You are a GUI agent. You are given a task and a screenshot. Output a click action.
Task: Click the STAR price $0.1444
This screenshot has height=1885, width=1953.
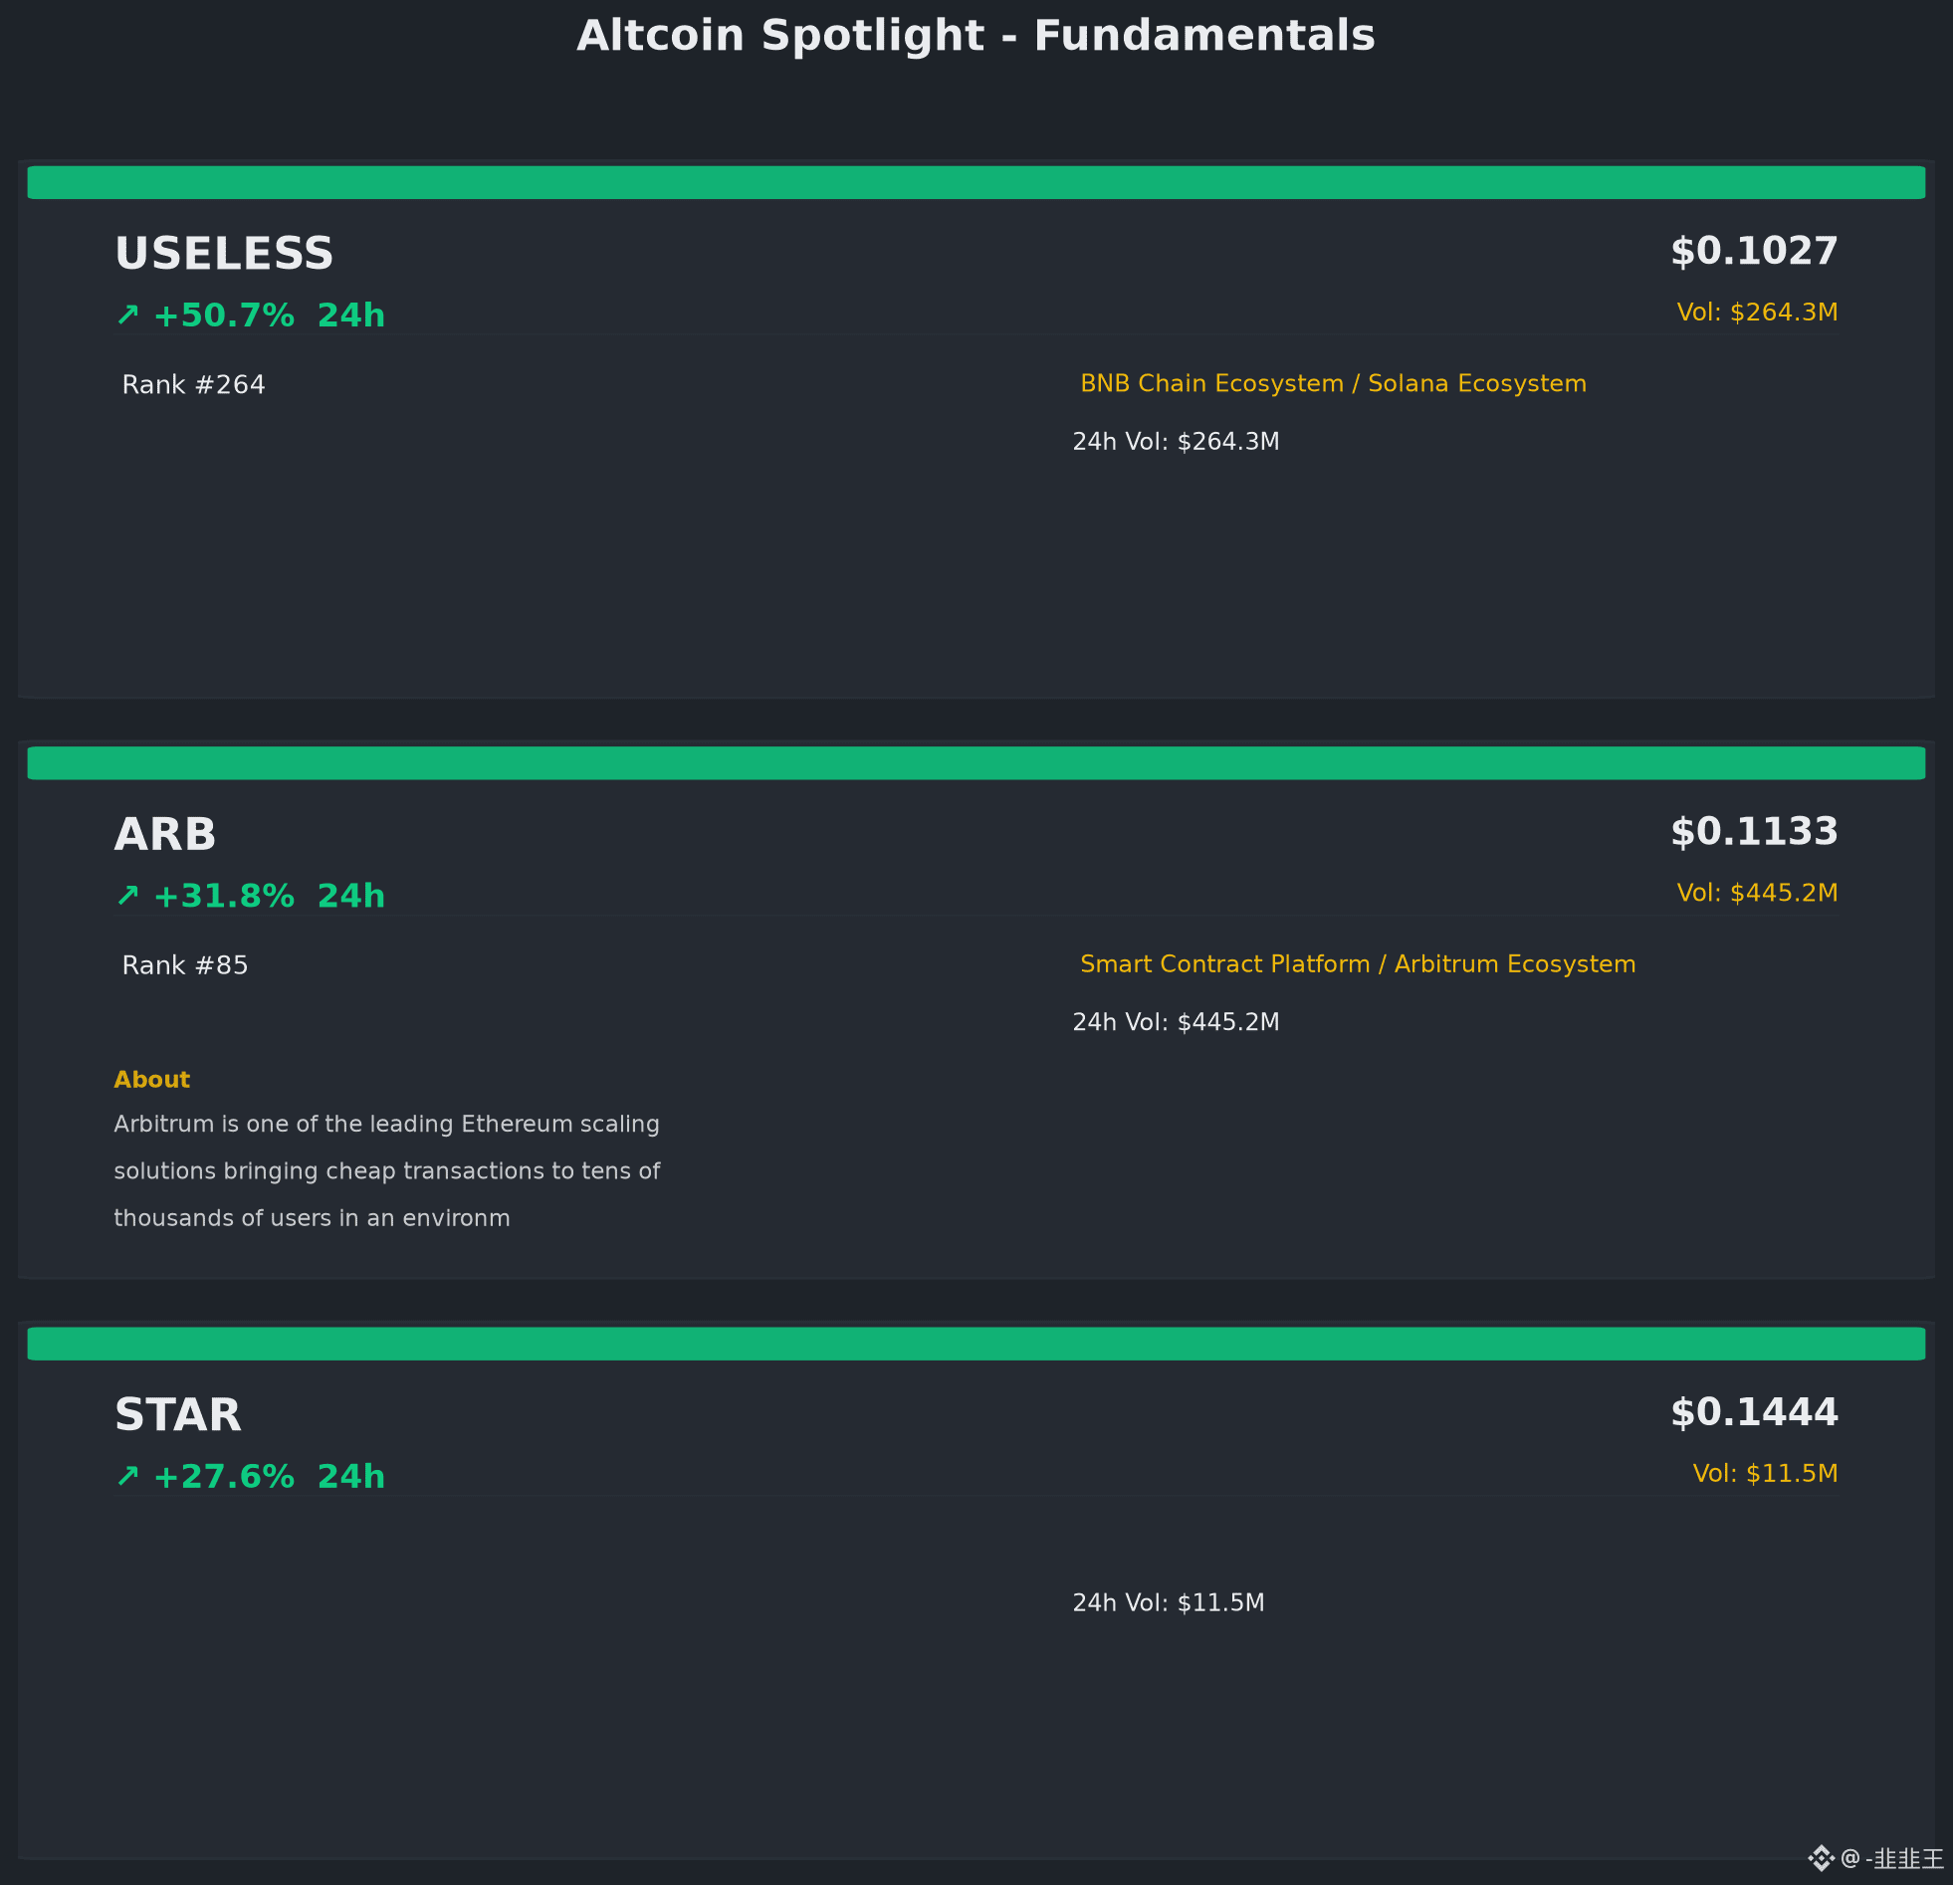1754,1412
